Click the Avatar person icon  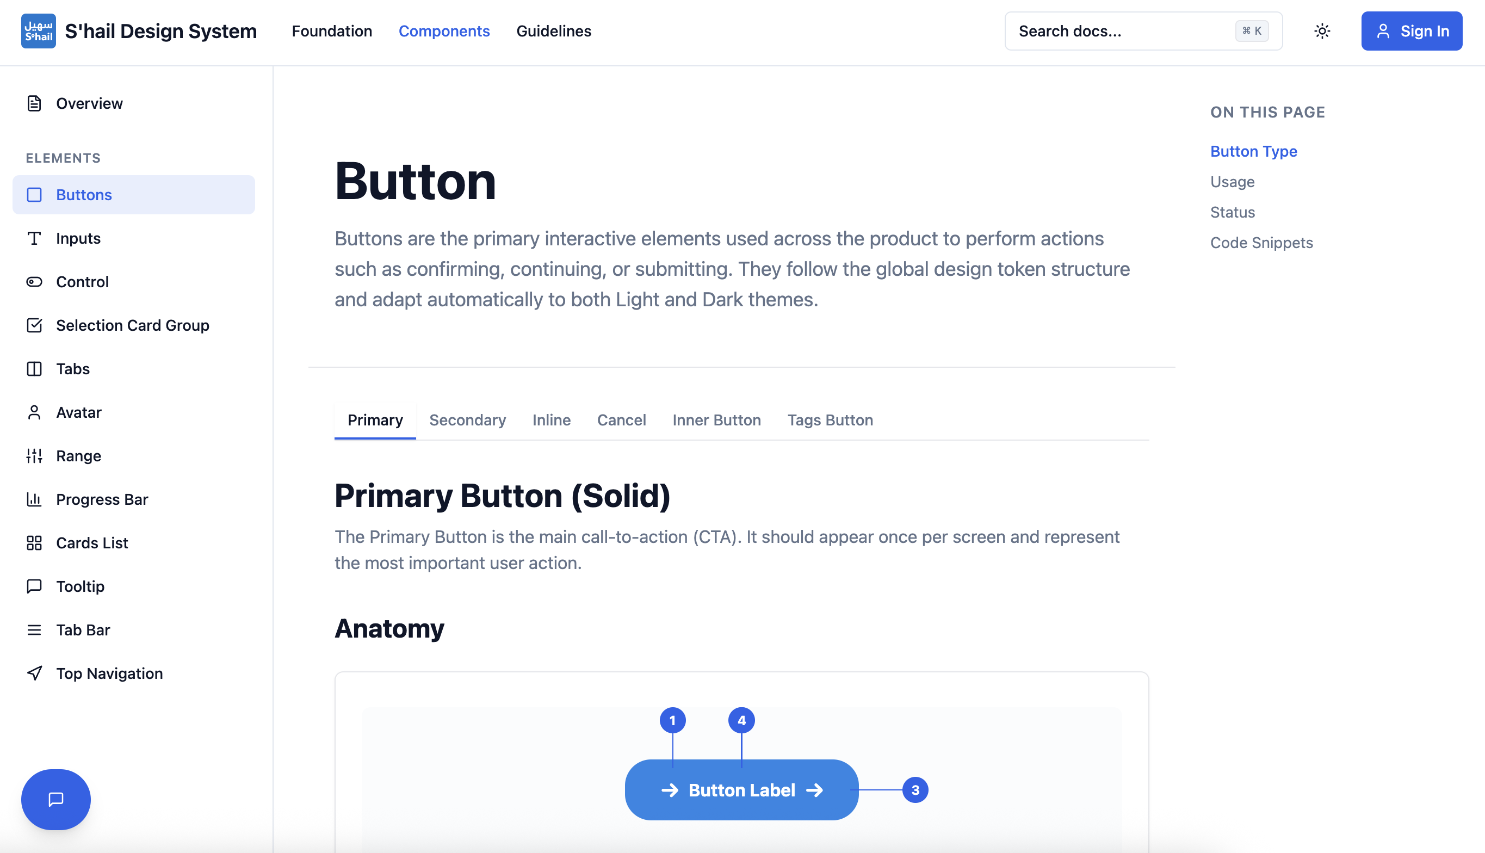pyautogui.click(x=34, y=412)
